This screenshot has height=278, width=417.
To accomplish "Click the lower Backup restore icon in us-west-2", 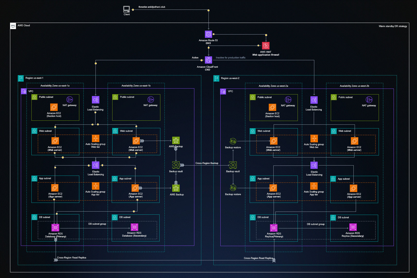I will tap(233, 188).
